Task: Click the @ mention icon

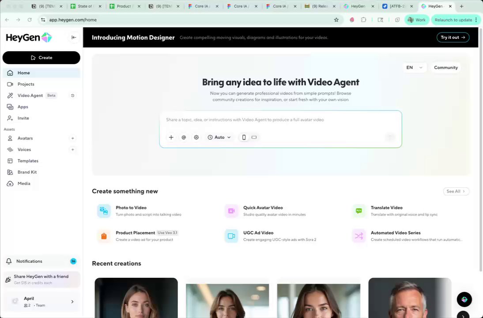Action: (184, 137)
